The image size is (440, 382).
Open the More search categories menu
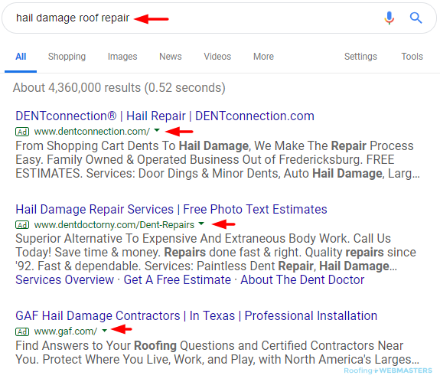[x=263, y=57]
